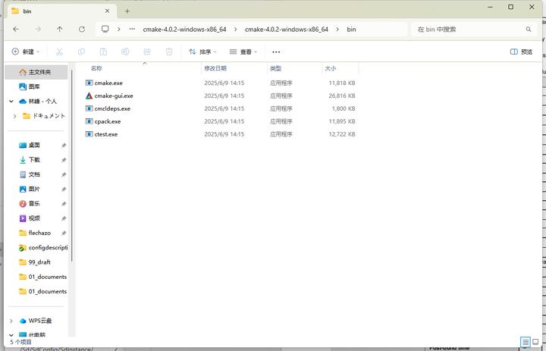546x351 pixels.
Task: Expand chevron before bin breadcrumb
Action: point(337,30)
